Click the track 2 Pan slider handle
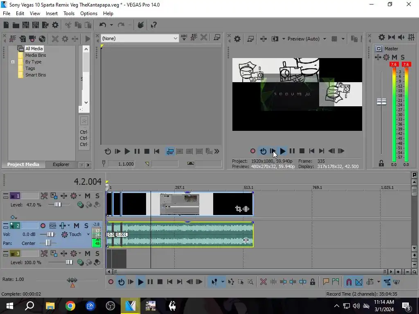The height and width of the screenshot is (314, 419). click(x=48, y=243)
